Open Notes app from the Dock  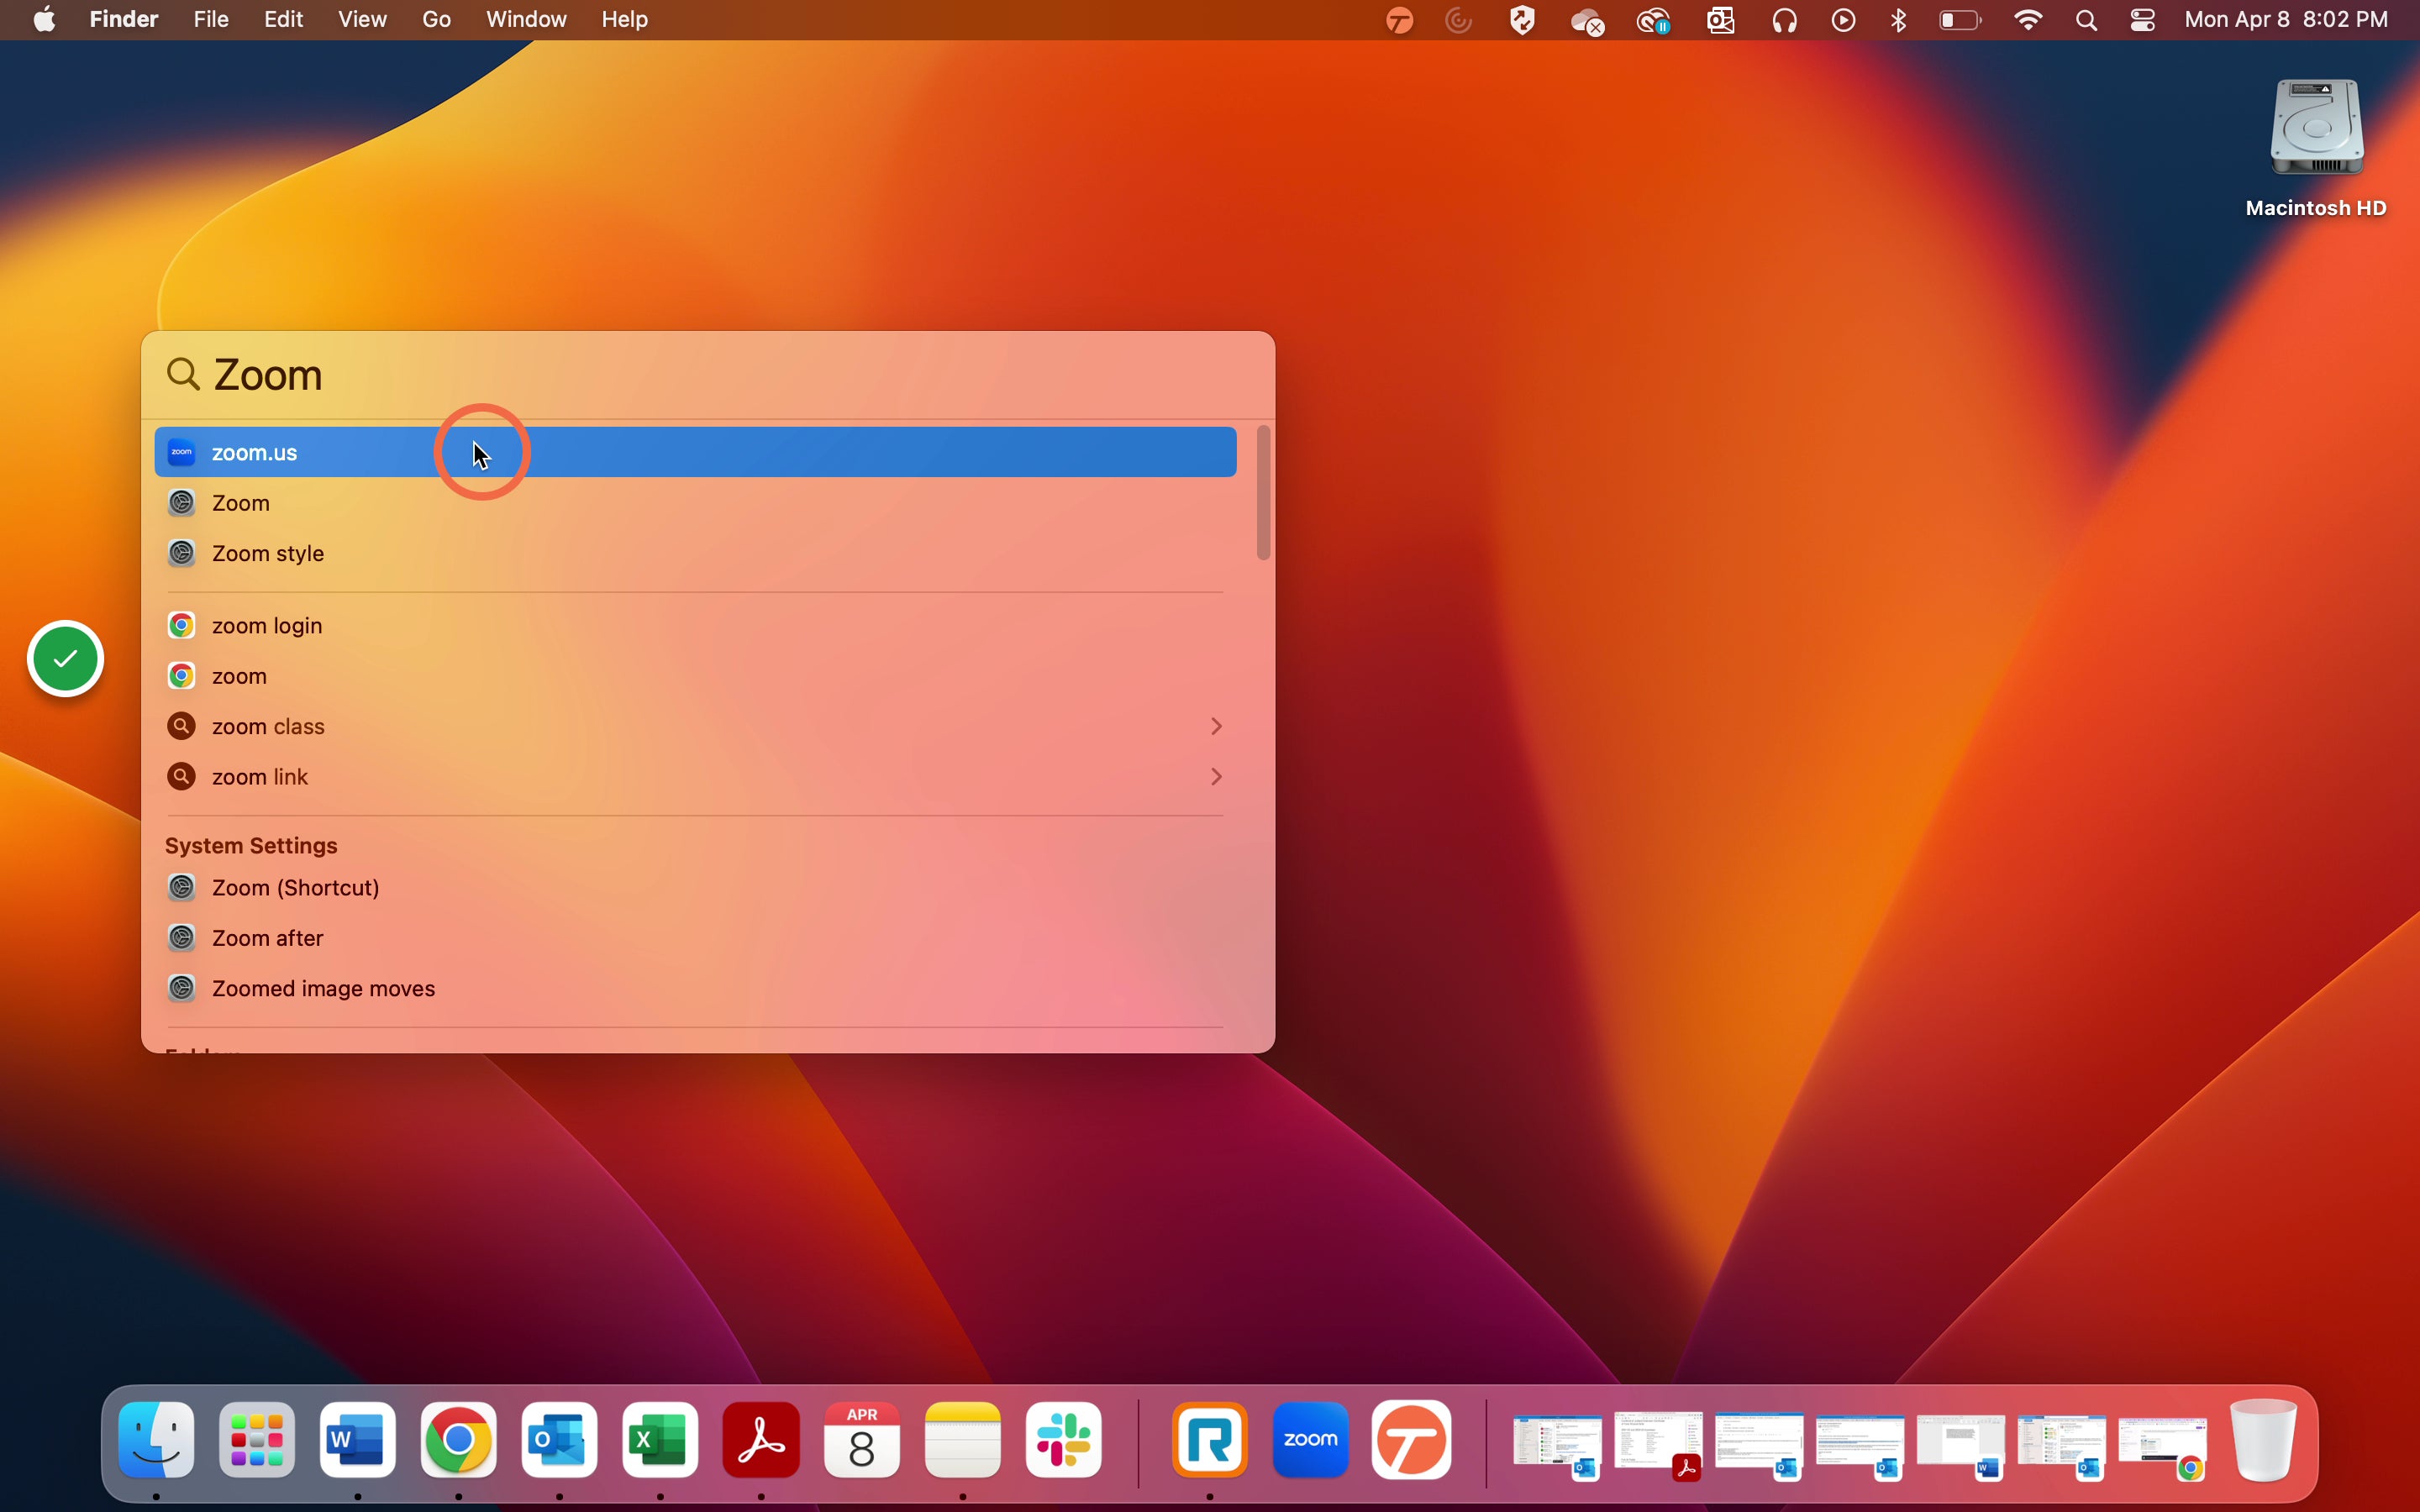coord(963,1440)
